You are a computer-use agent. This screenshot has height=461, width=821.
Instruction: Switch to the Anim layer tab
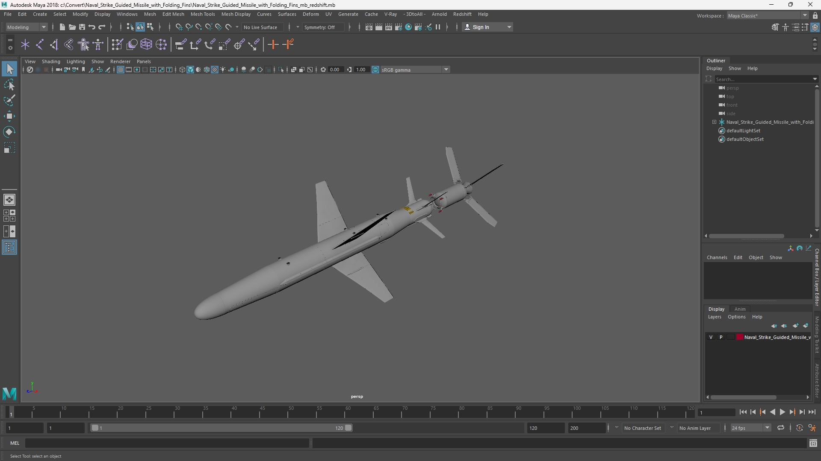click(740, 309)
